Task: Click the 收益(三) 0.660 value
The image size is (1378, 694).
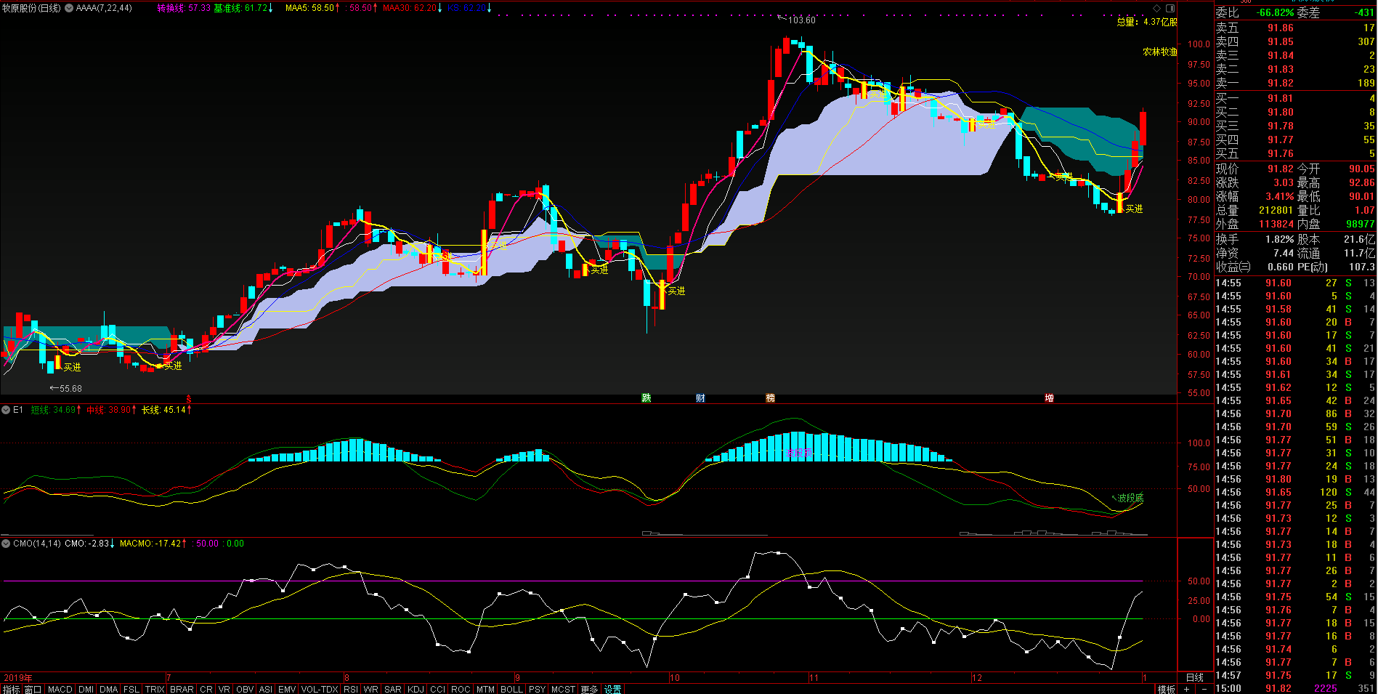Action: point(1281,267)
